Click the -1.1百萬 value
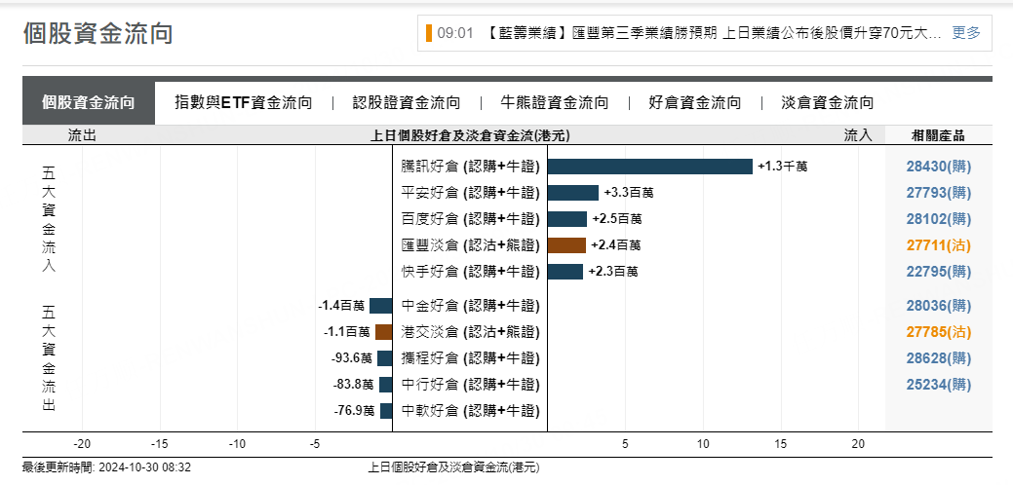This screenshot has width=1013, height=485. click(x=346, y=332)
